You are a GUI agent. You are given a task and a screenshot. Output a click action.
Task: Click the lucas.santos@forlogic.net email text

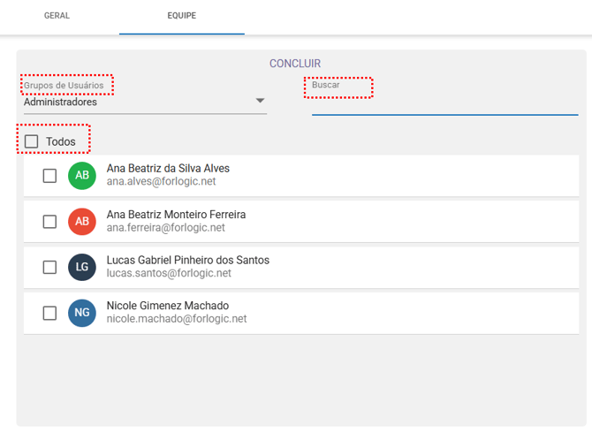point(169,274)
